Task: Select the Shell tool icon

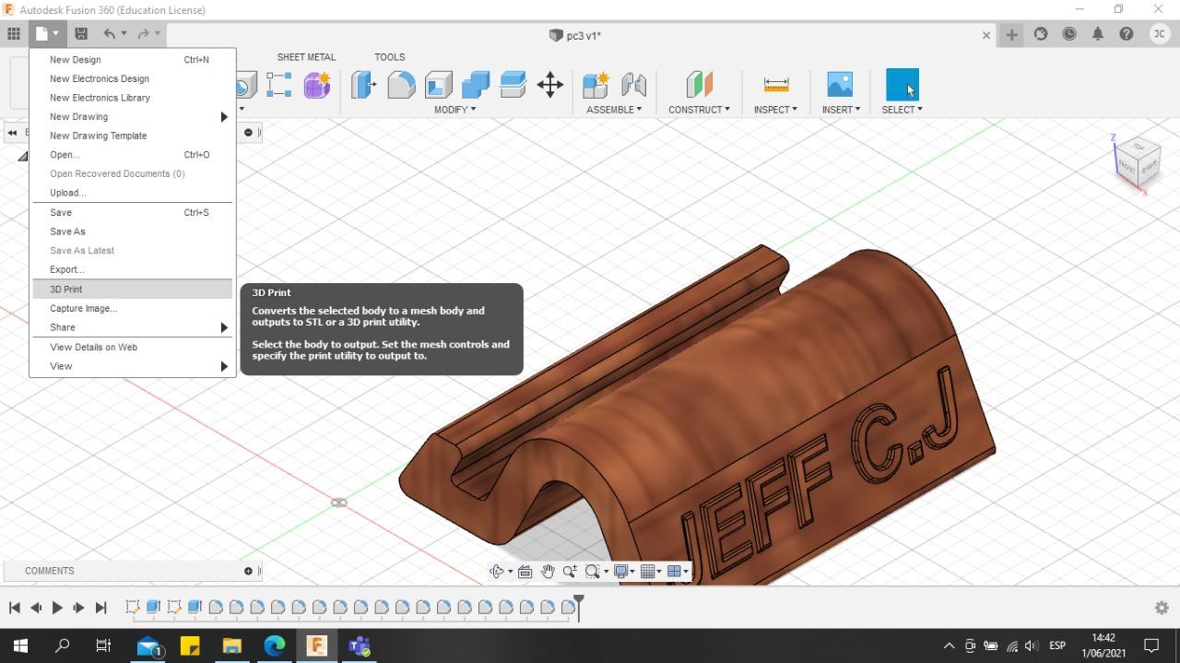Action: pos(439,85)
